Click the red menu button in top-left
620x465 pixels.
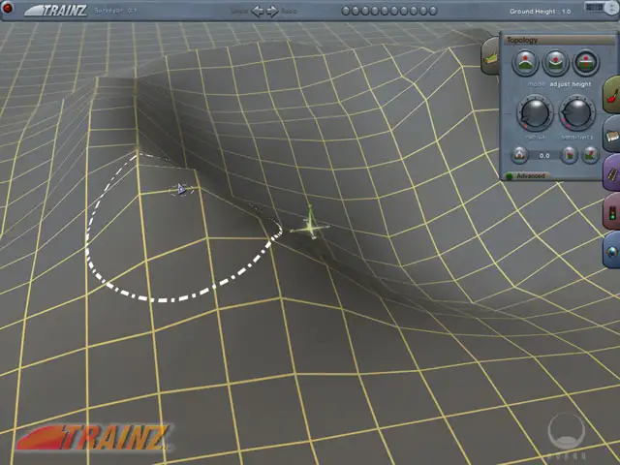coord(8,8)
